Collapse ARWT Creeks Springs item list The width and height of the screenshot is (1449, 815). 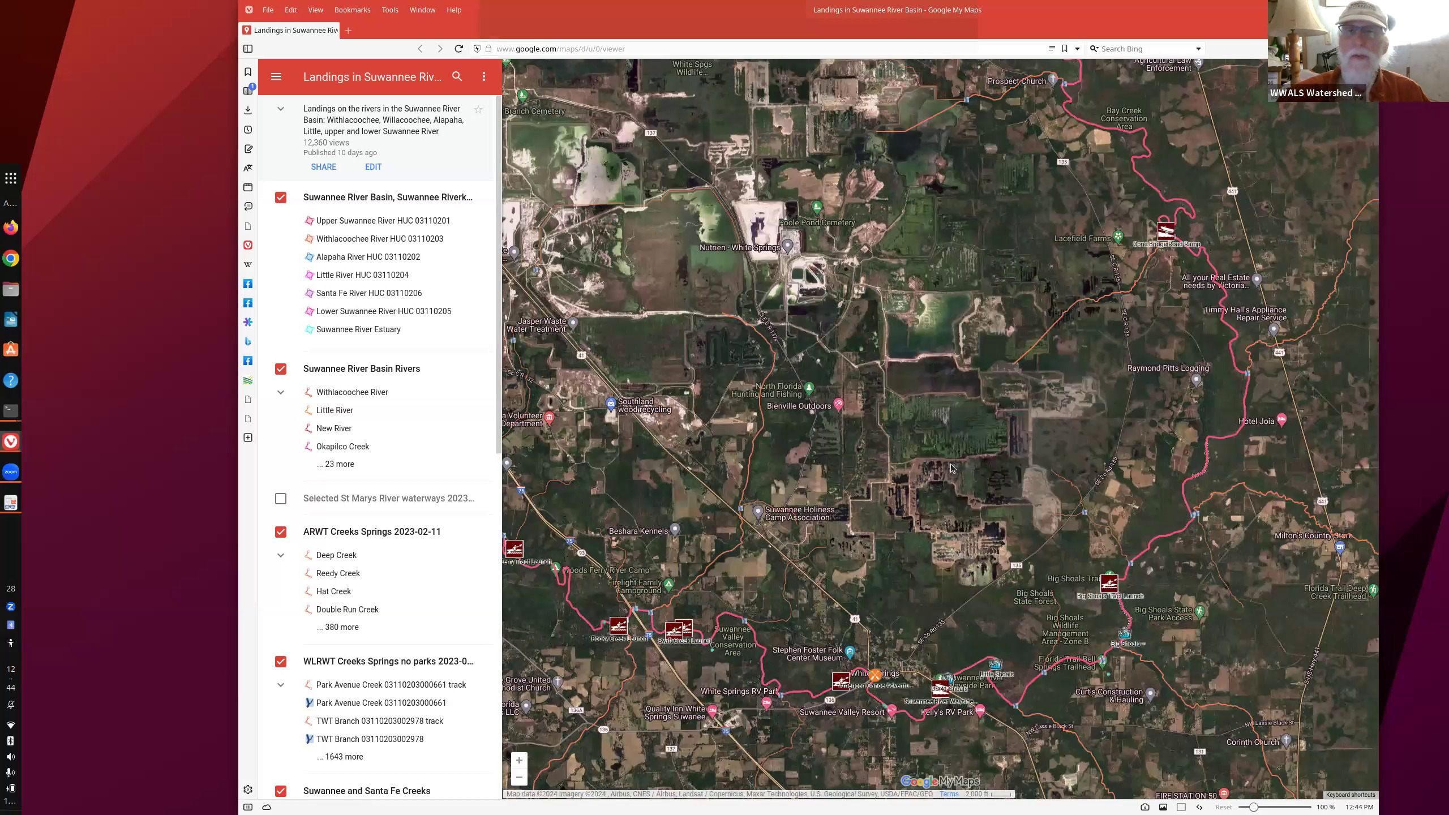(281, 555)
